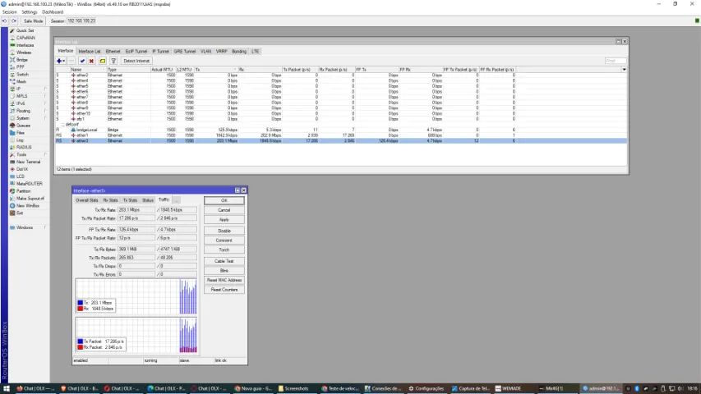Screen dimensions: 701x394
Task: Click Exit in the sidebar
Action: click(x=20, y=213)
